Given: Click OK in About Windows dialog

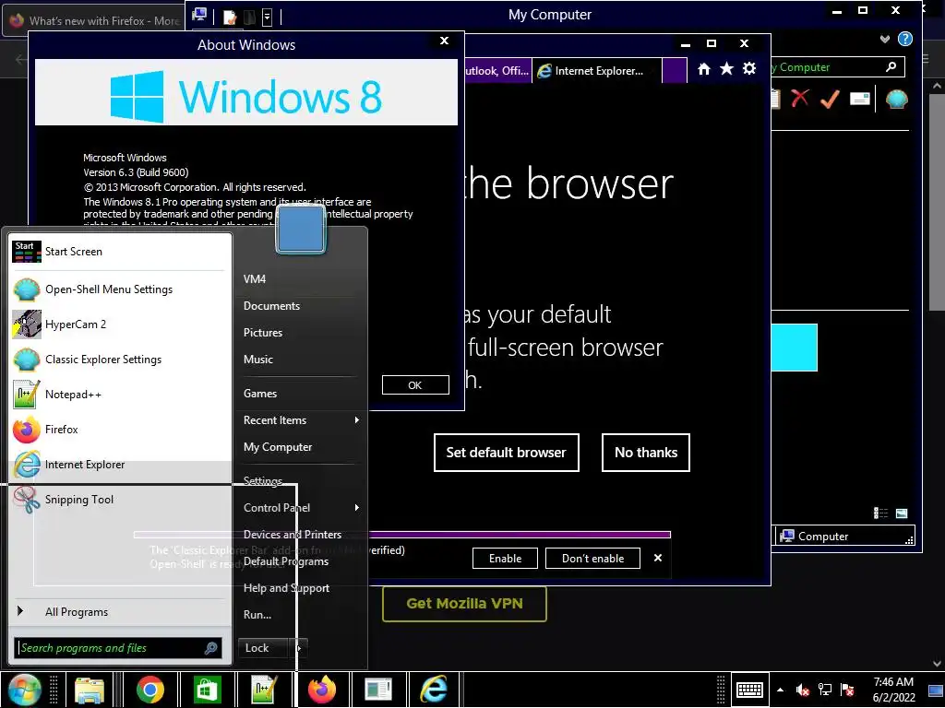Looking at the screenshot, I should (415, 385).
